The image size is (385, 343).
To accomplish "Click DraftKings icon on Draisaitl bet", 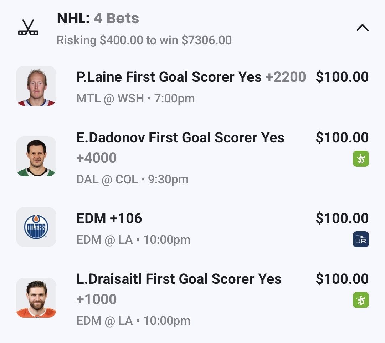I will click(x=361, y=300).
